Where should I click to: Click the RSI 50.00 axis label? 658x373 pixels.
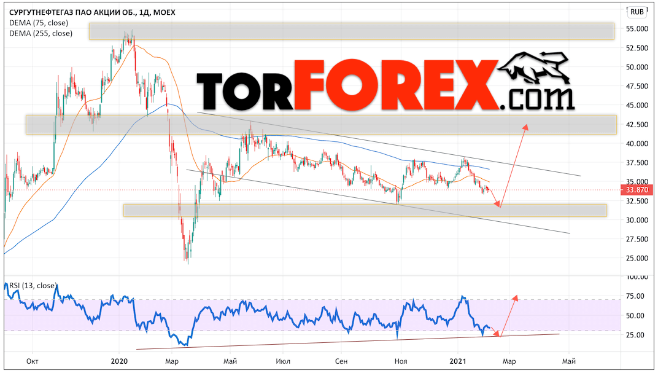635,315
